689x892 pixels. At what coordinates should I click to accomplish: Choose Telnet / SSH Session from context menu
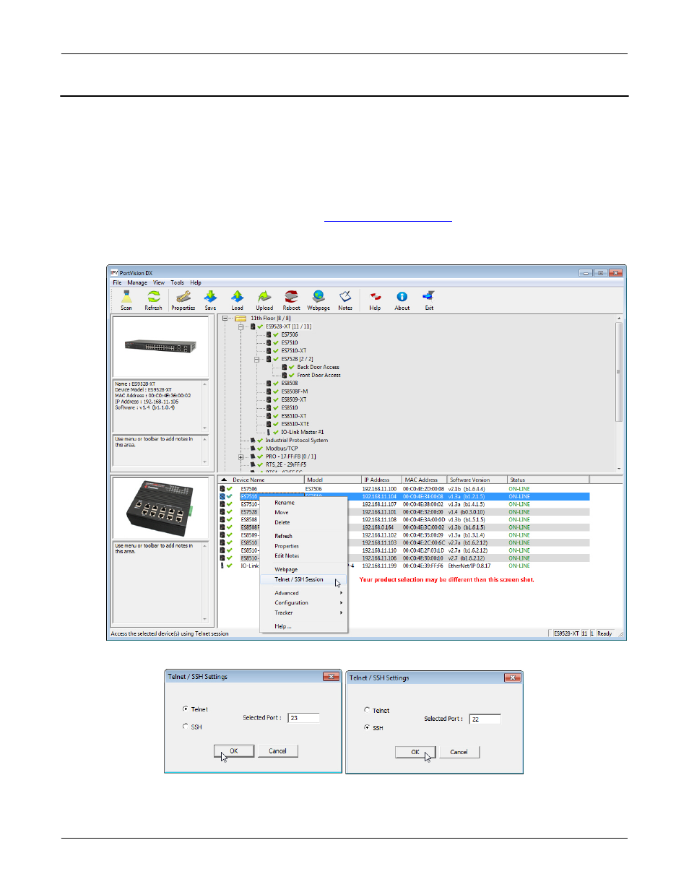[x=303, y=579]
